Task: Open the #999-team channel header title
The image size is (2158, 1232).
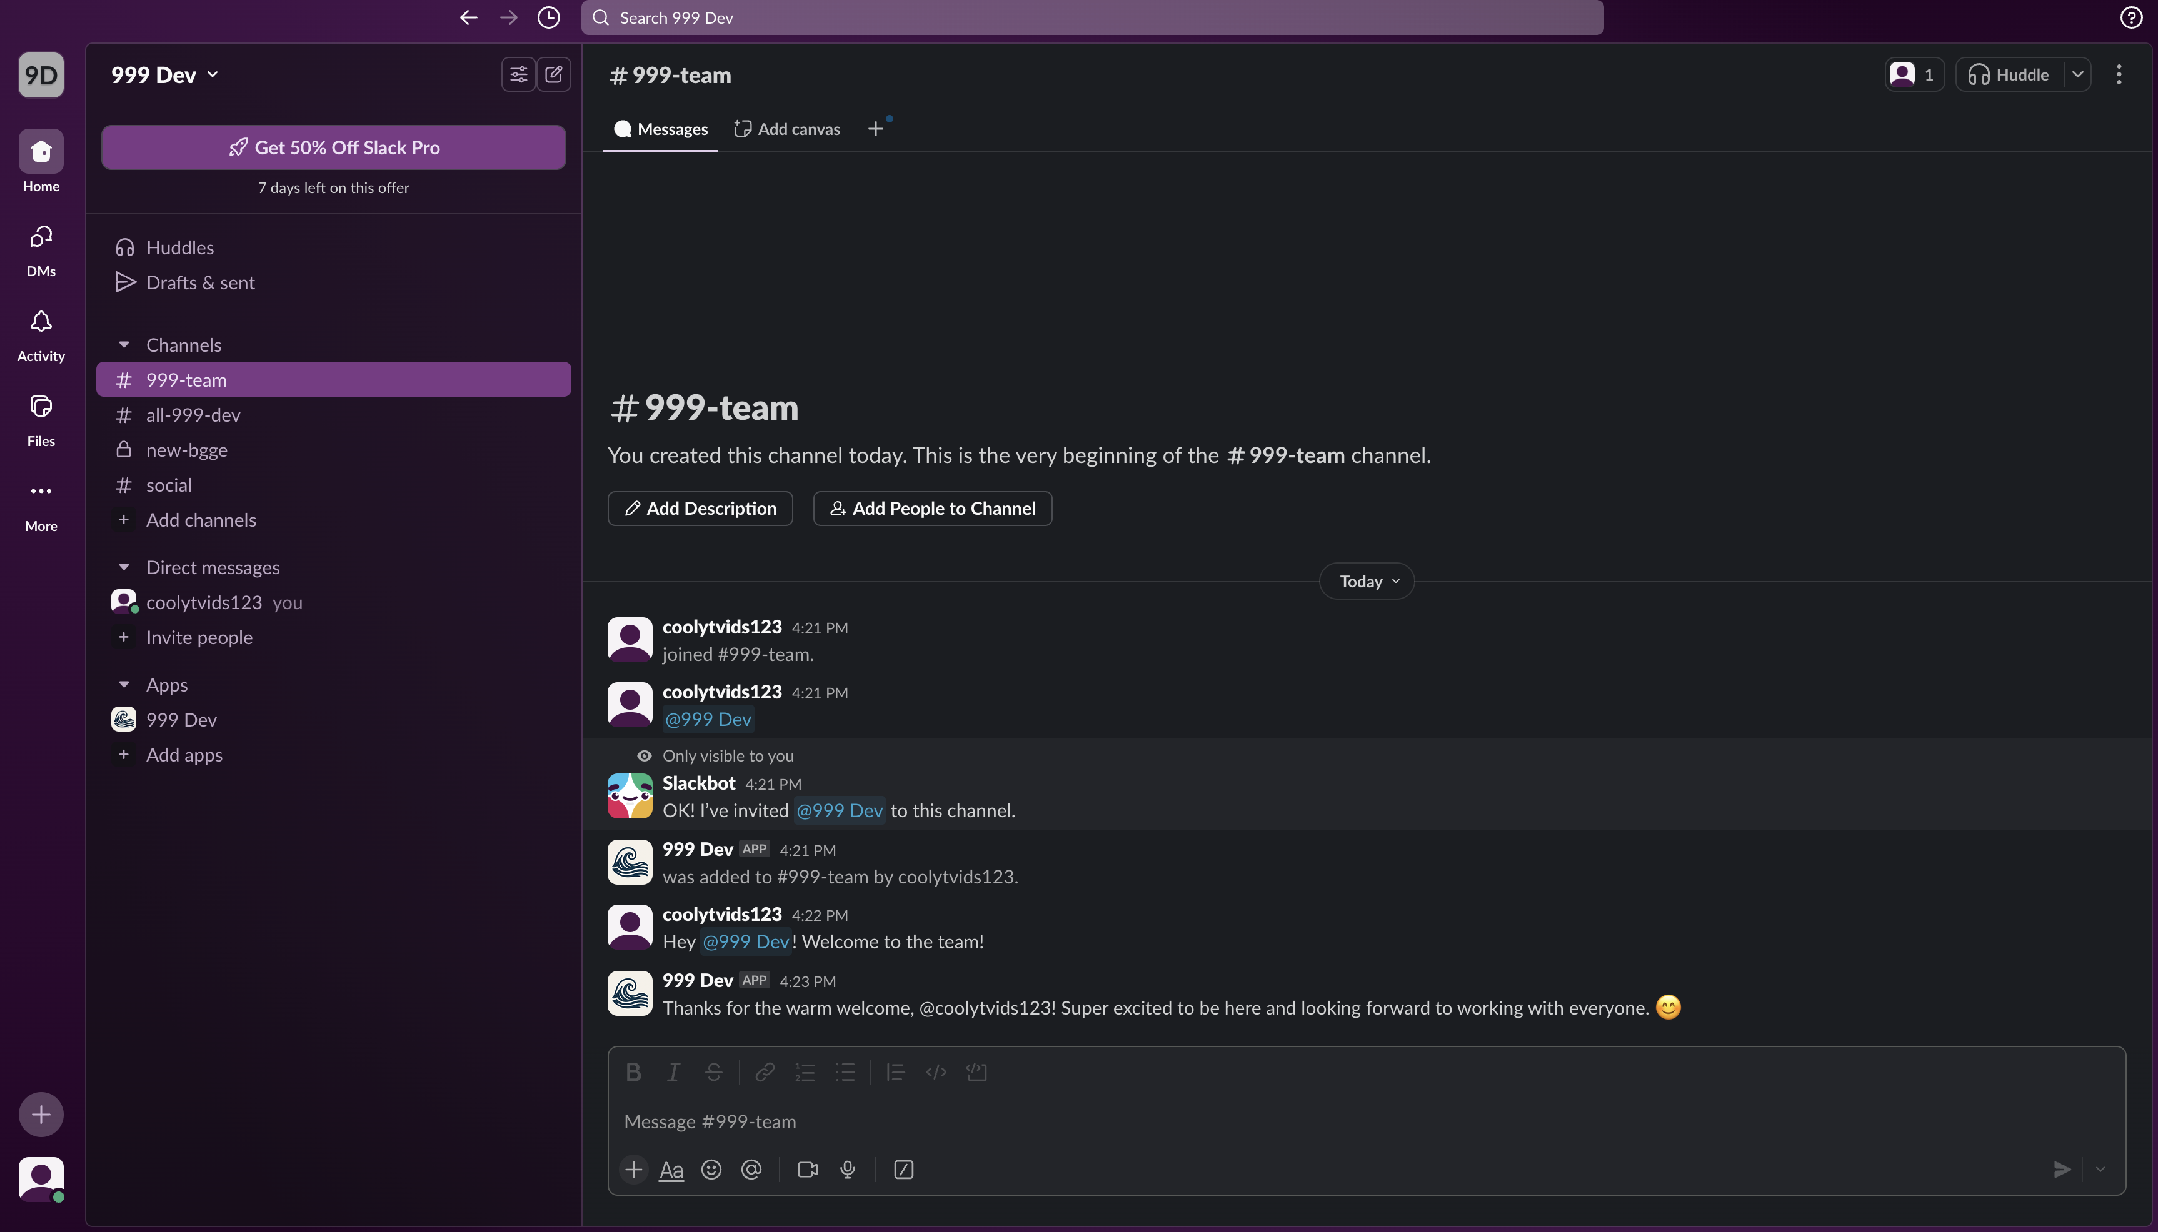Action: pyautogui.click(x=671, y=76)
